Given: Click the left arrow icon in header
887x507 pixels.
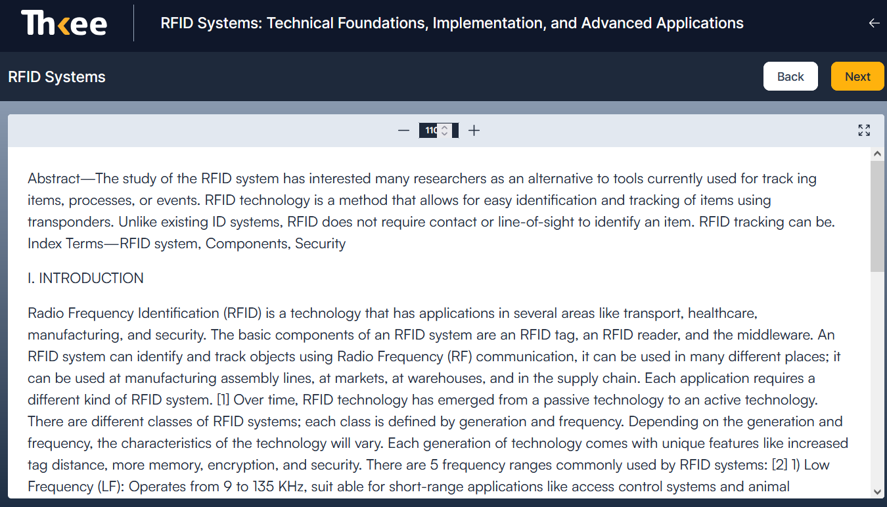Looking at the screenshot, I should 874,24.
